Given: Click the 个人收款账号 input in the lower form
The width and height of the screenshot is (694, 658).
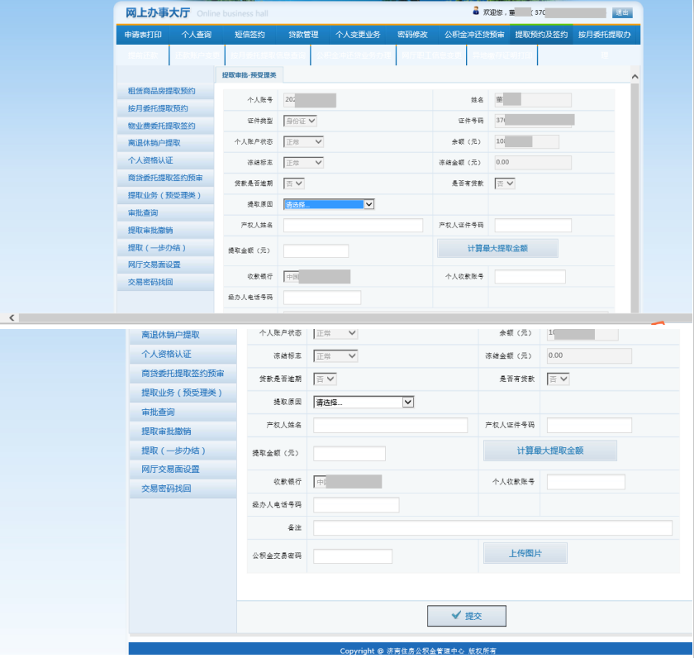Looking at the screenshot, I should click(x=586, y=482).
